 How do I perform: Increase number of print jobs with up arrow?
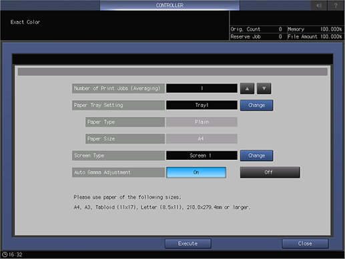[247, 89]
